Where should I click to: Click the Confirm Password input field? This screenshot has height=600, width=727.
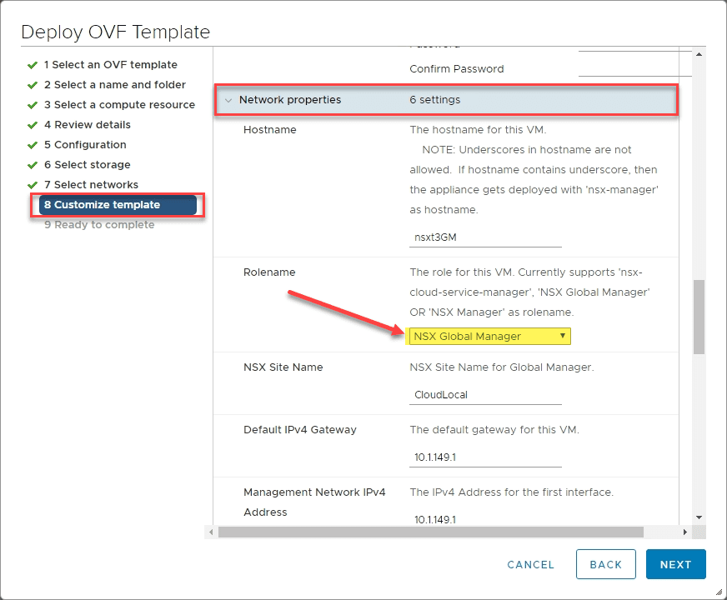point(634,68)
